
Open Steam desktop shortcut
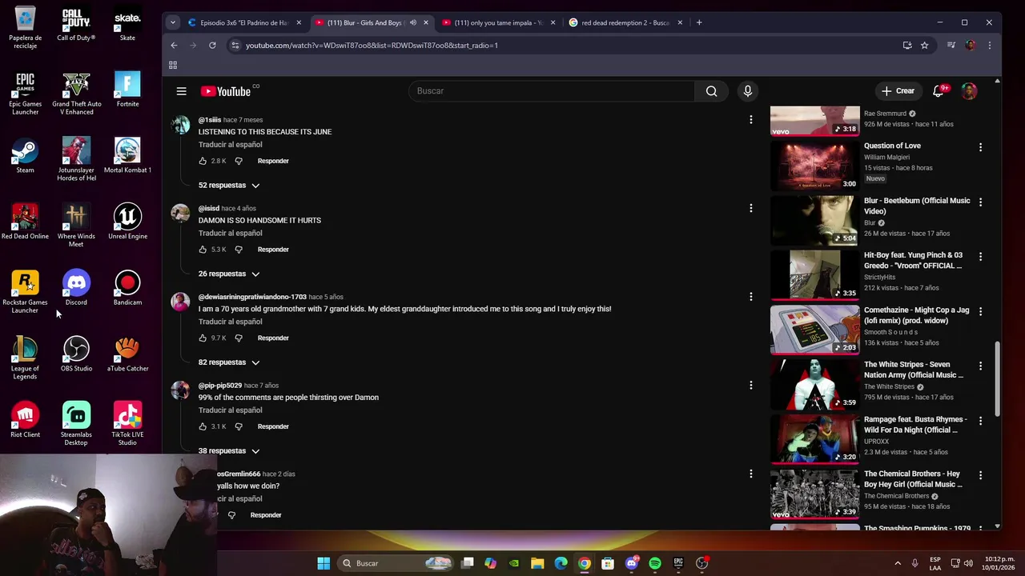25,156
